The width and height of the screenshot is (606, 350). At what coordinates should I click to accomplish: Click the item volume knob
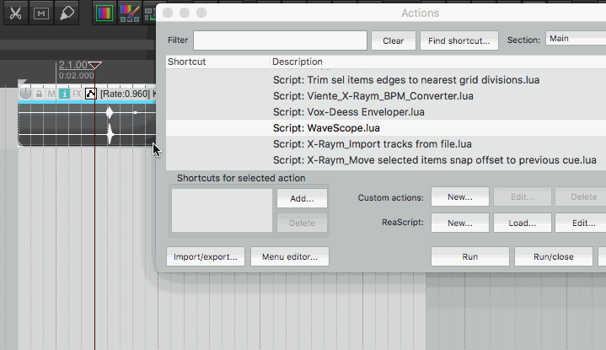click(x=25, y=94)
